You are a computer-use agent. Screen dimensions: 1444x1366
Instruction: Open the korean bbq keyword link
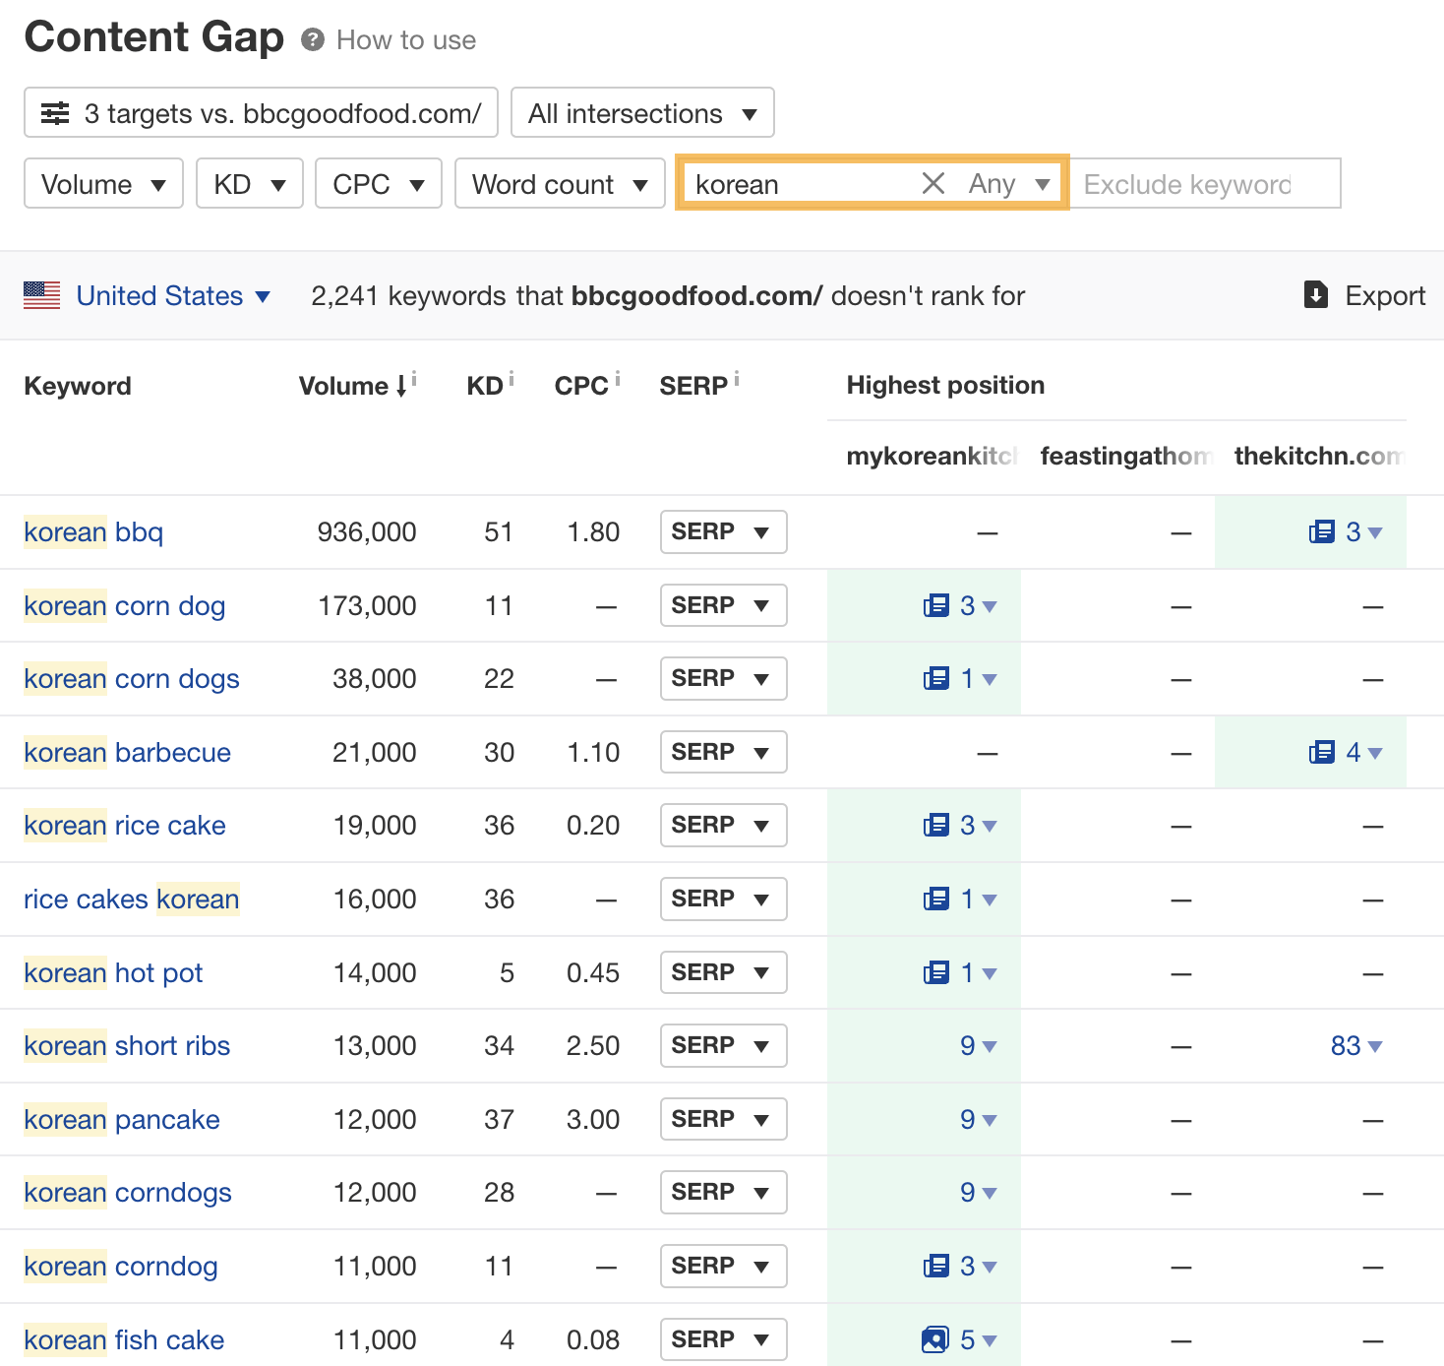point(93,531)
